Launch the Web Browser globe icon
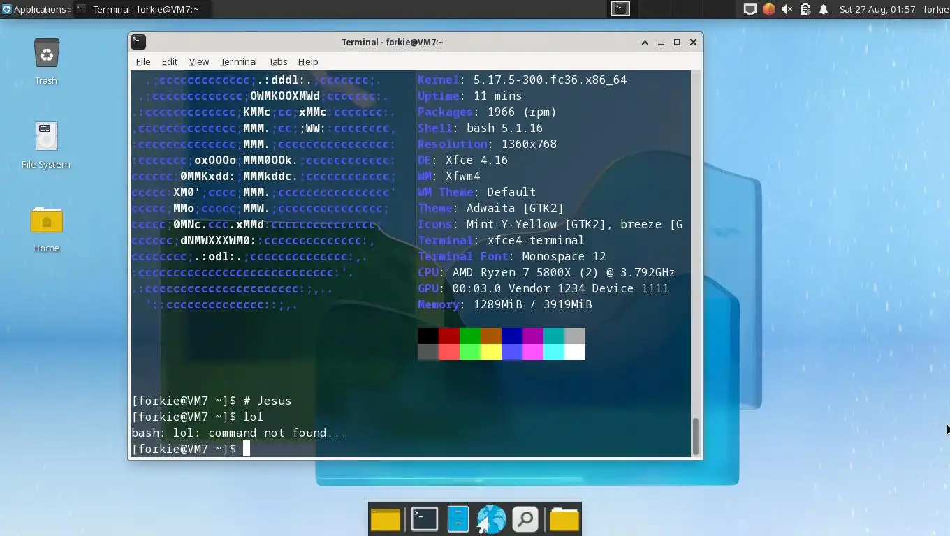Viewport: 950px width, 536px height. pos(492,519)
